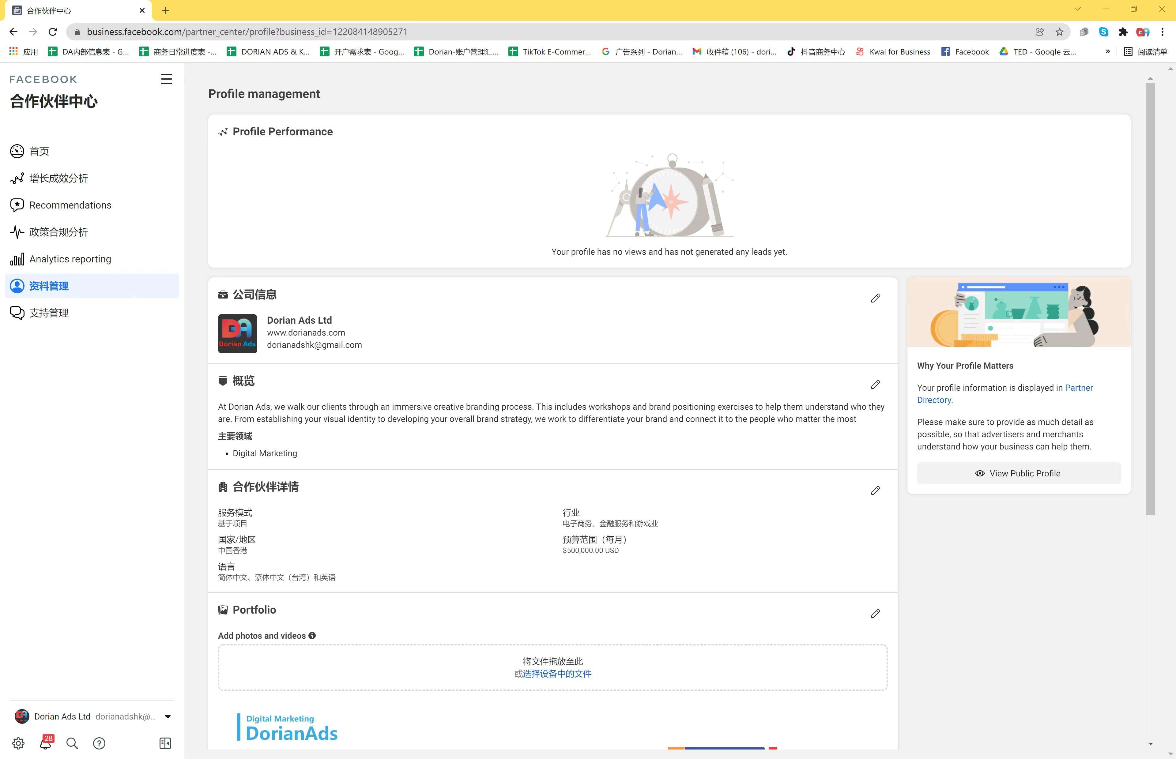Open 阅读清单 reading list
Screen dimensions: 1176x759
pos(1145,51)
